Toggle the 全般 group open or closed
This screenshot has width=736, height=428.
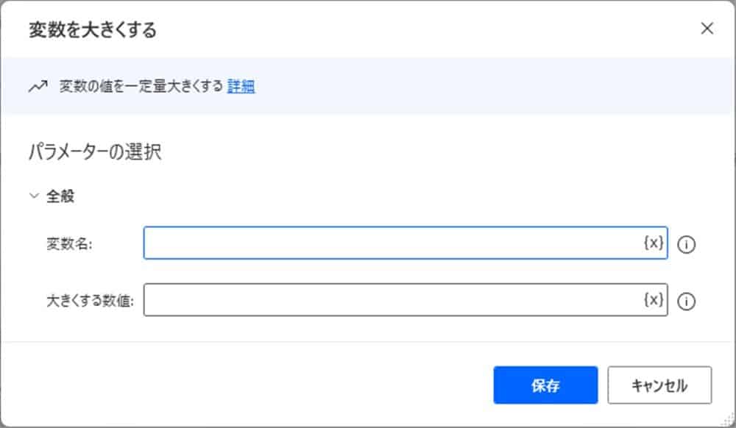tap(32, 195)
